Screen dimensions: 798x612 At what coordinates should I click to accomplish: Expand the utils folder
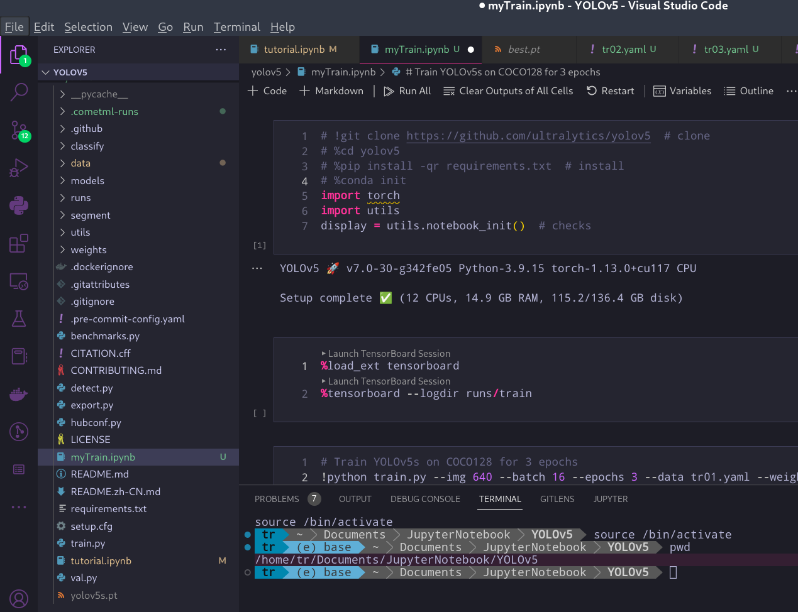tap(138, 232)
